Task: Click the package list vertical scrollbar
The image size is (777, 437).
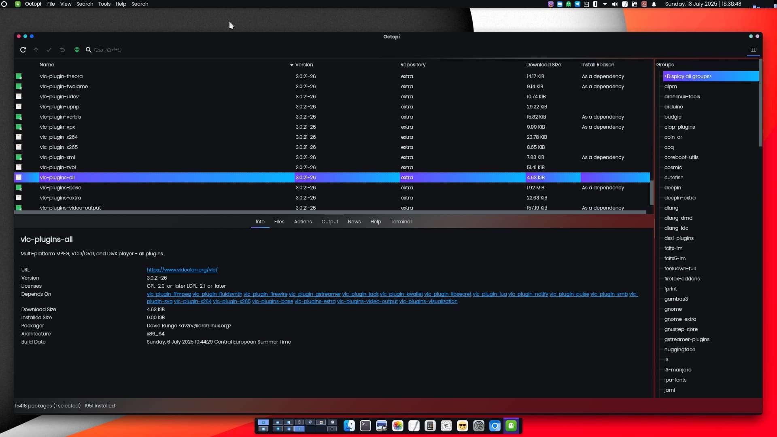Action: (x=652, y=193)
